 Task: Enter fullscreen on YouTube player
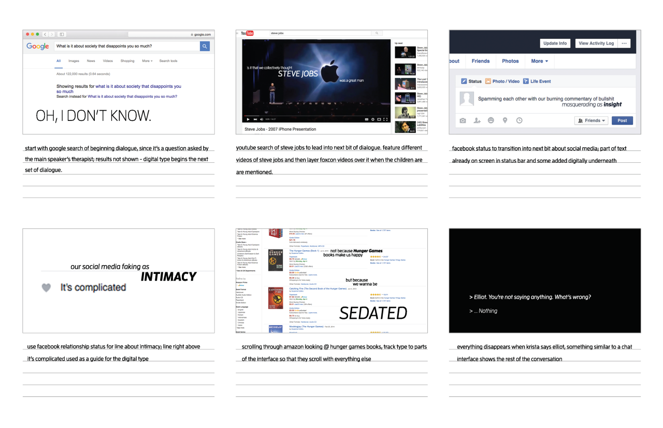(x=385, y=119)
